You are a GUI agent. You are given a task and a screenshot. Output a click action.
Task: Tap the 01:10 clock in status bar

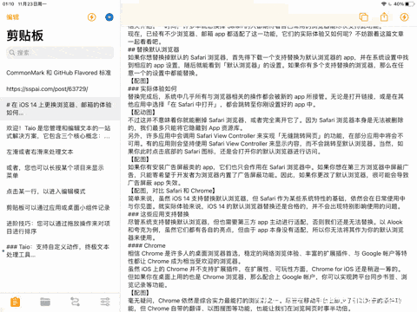point(8,4)
